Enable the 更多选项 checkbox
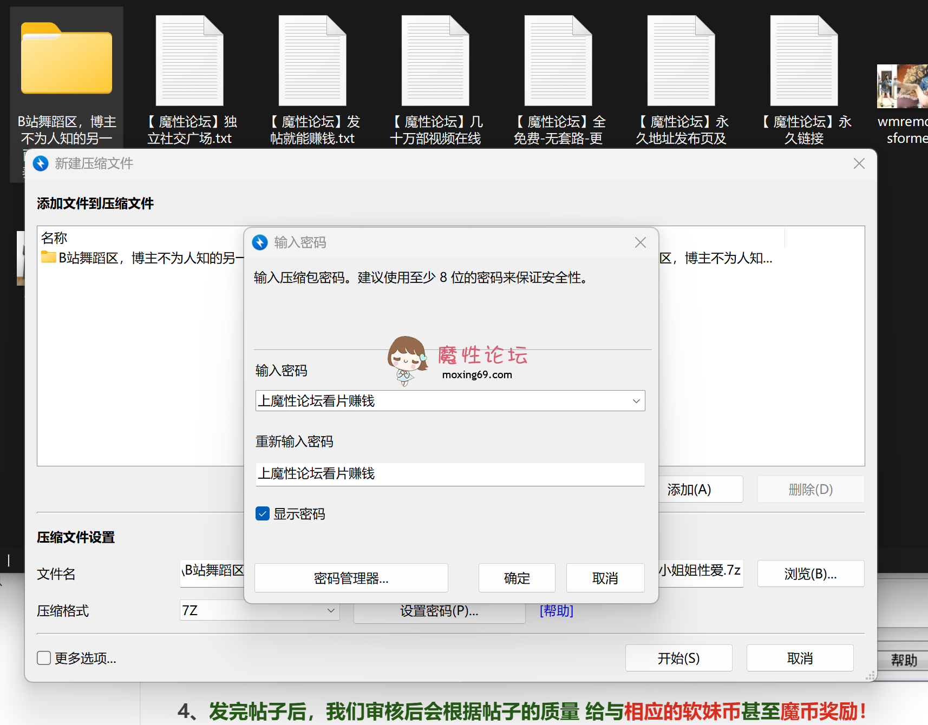The width and height of the screenshot is (928, 725). [x=44, y=658]
